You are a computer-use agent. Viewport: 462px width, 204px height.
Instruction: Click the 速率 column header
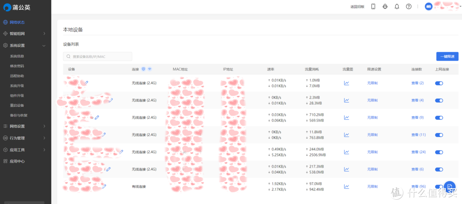tap(270, 69)
